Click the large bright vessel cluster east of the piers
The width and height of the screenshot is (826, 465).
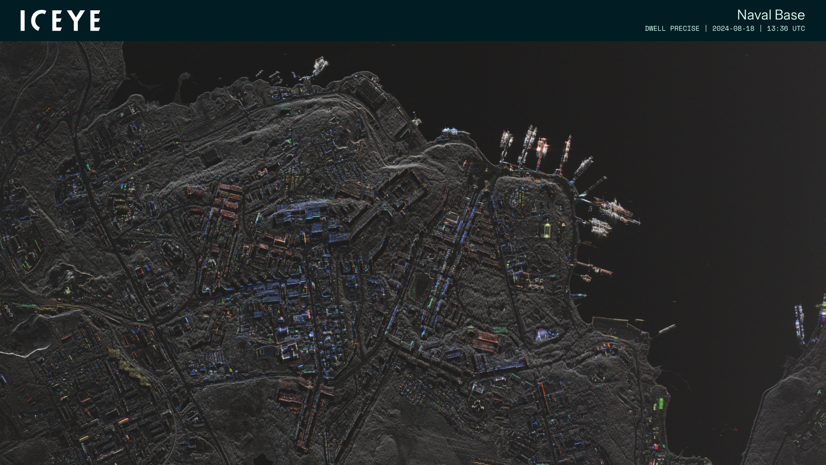click(x=615, y=210)
